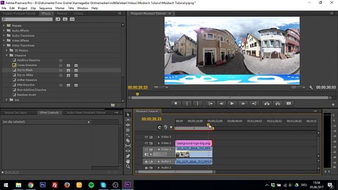Toggle sync lock on Audio 1
338x190 pixels.
pos(151,161)
